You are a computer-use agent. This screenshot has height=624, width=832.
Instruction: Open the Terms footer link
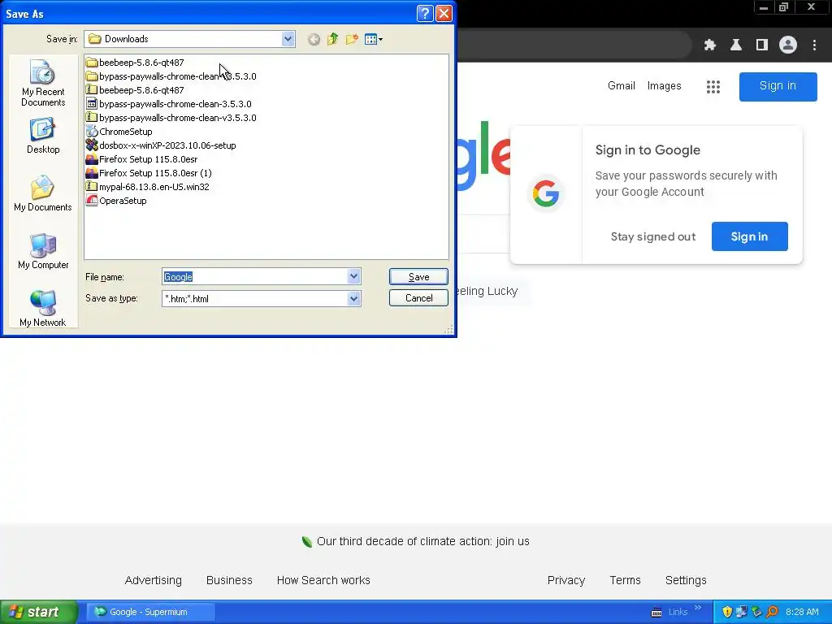(625, 580)
